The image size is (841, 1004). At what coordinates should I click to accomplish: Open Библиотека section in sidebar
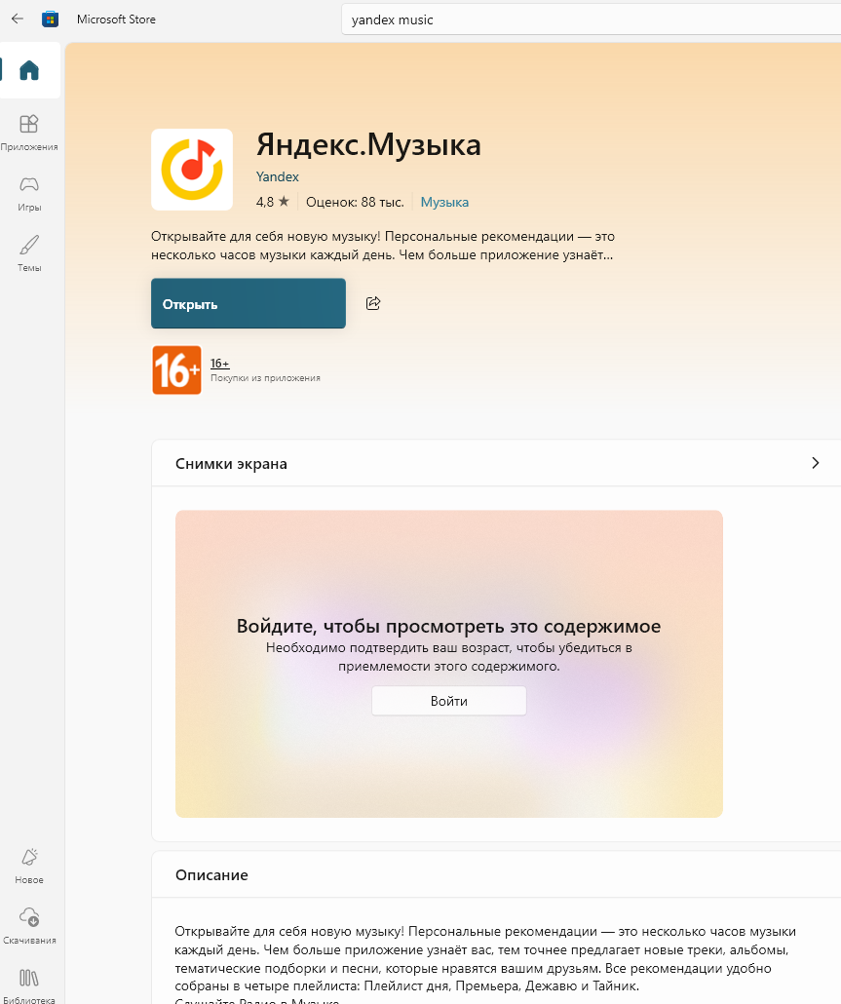29,985
